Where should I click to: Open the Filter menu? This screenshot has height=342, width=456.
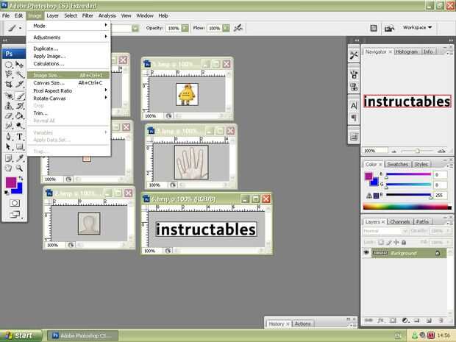88,15
